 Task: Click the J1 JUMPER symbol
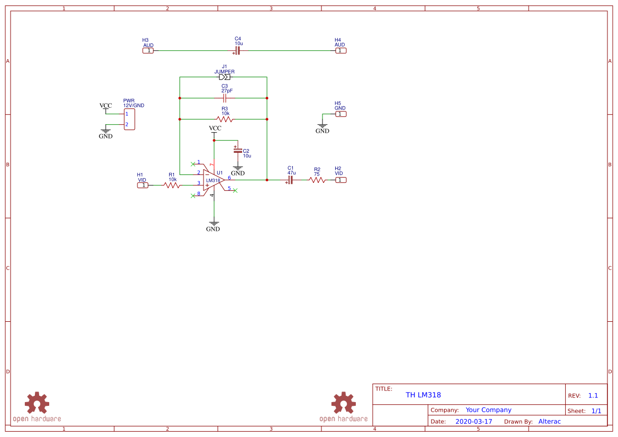point(224,77)
